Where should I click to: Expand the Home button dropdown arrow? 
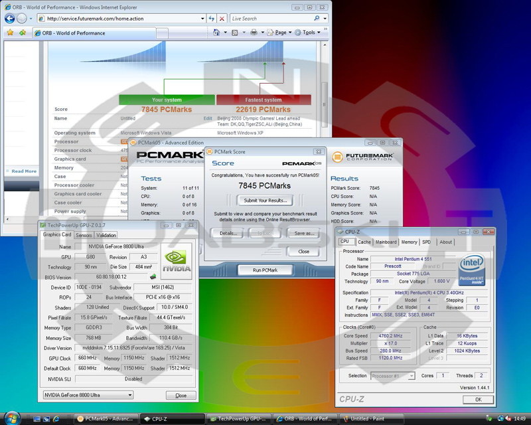coord(225,33)
